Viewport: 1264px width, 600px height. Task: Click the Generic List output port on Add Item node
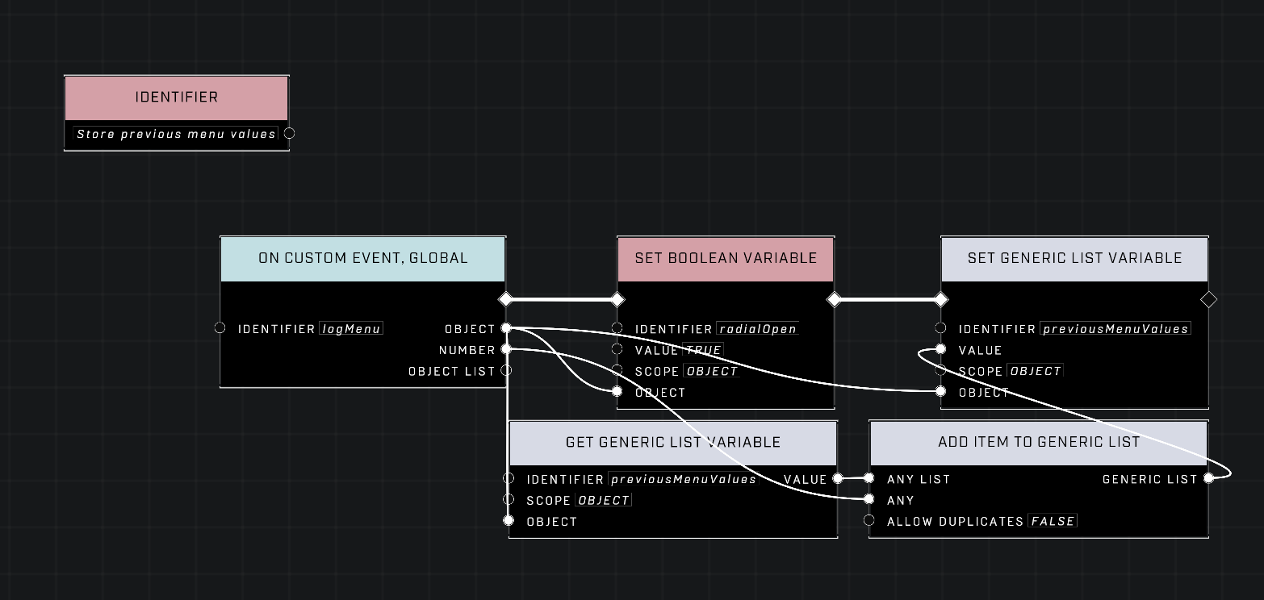click(1208, 478)
